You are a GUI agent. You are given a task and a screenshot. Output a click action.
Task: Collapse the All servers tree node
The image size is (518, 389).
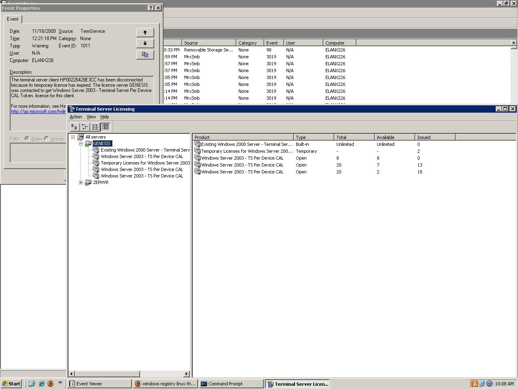click(x=73, y=137)
